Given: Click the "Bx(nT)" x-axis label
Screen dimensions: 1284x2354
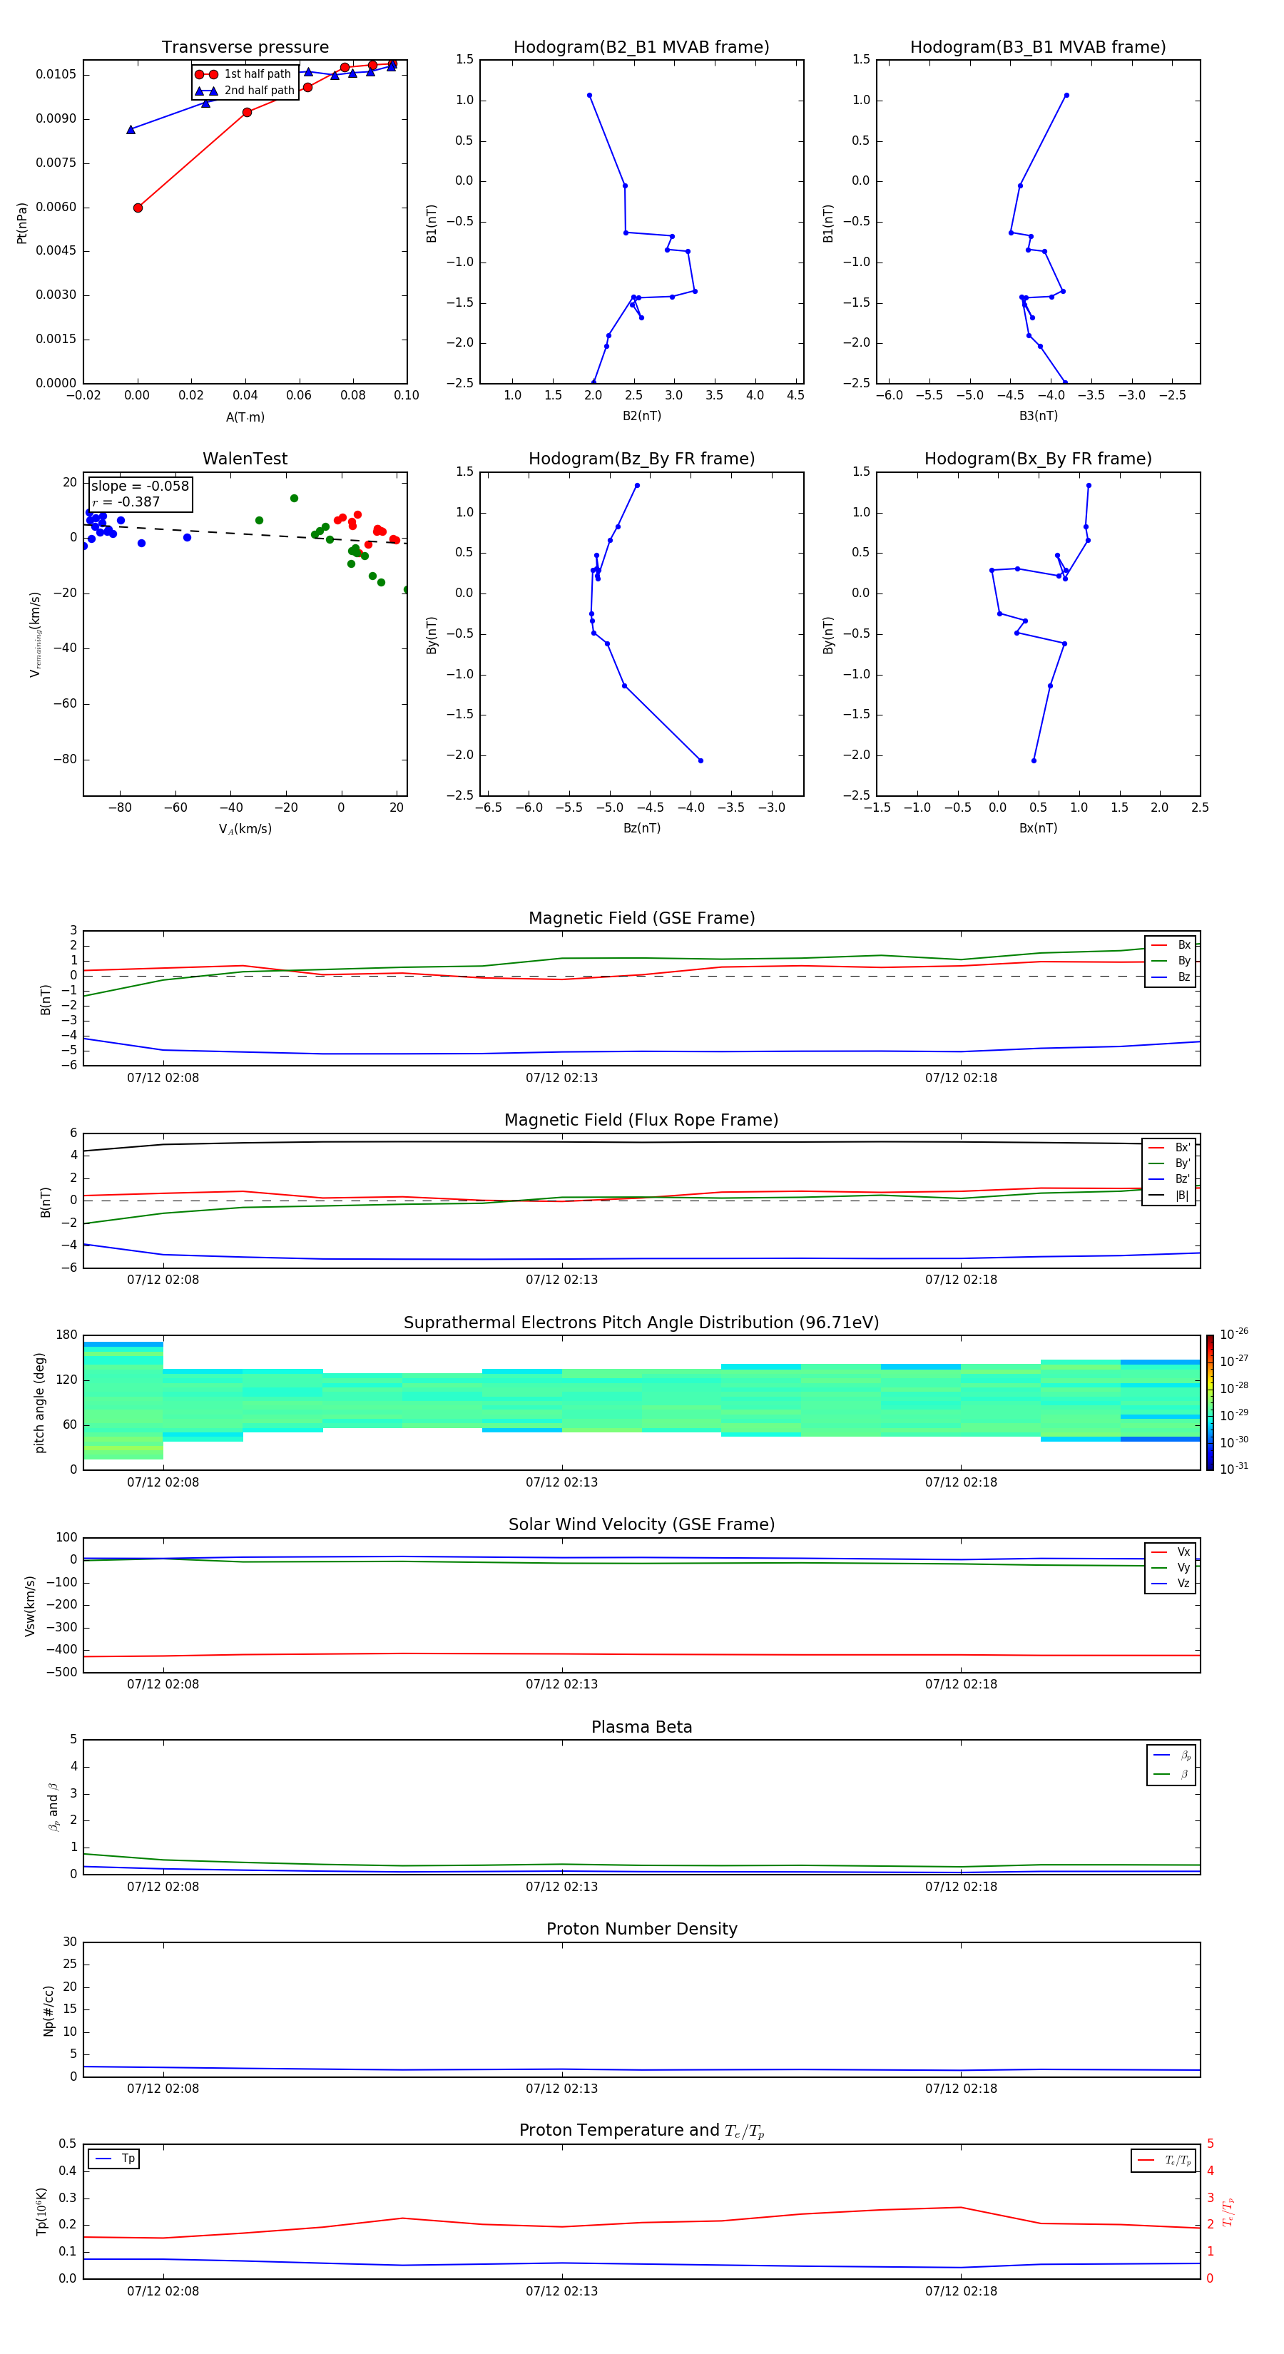Looking at the screenshot, I should [1038, 828].
